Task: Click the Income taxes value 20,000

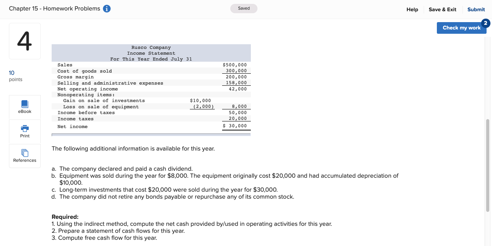Action: click(x=238, y=118)
